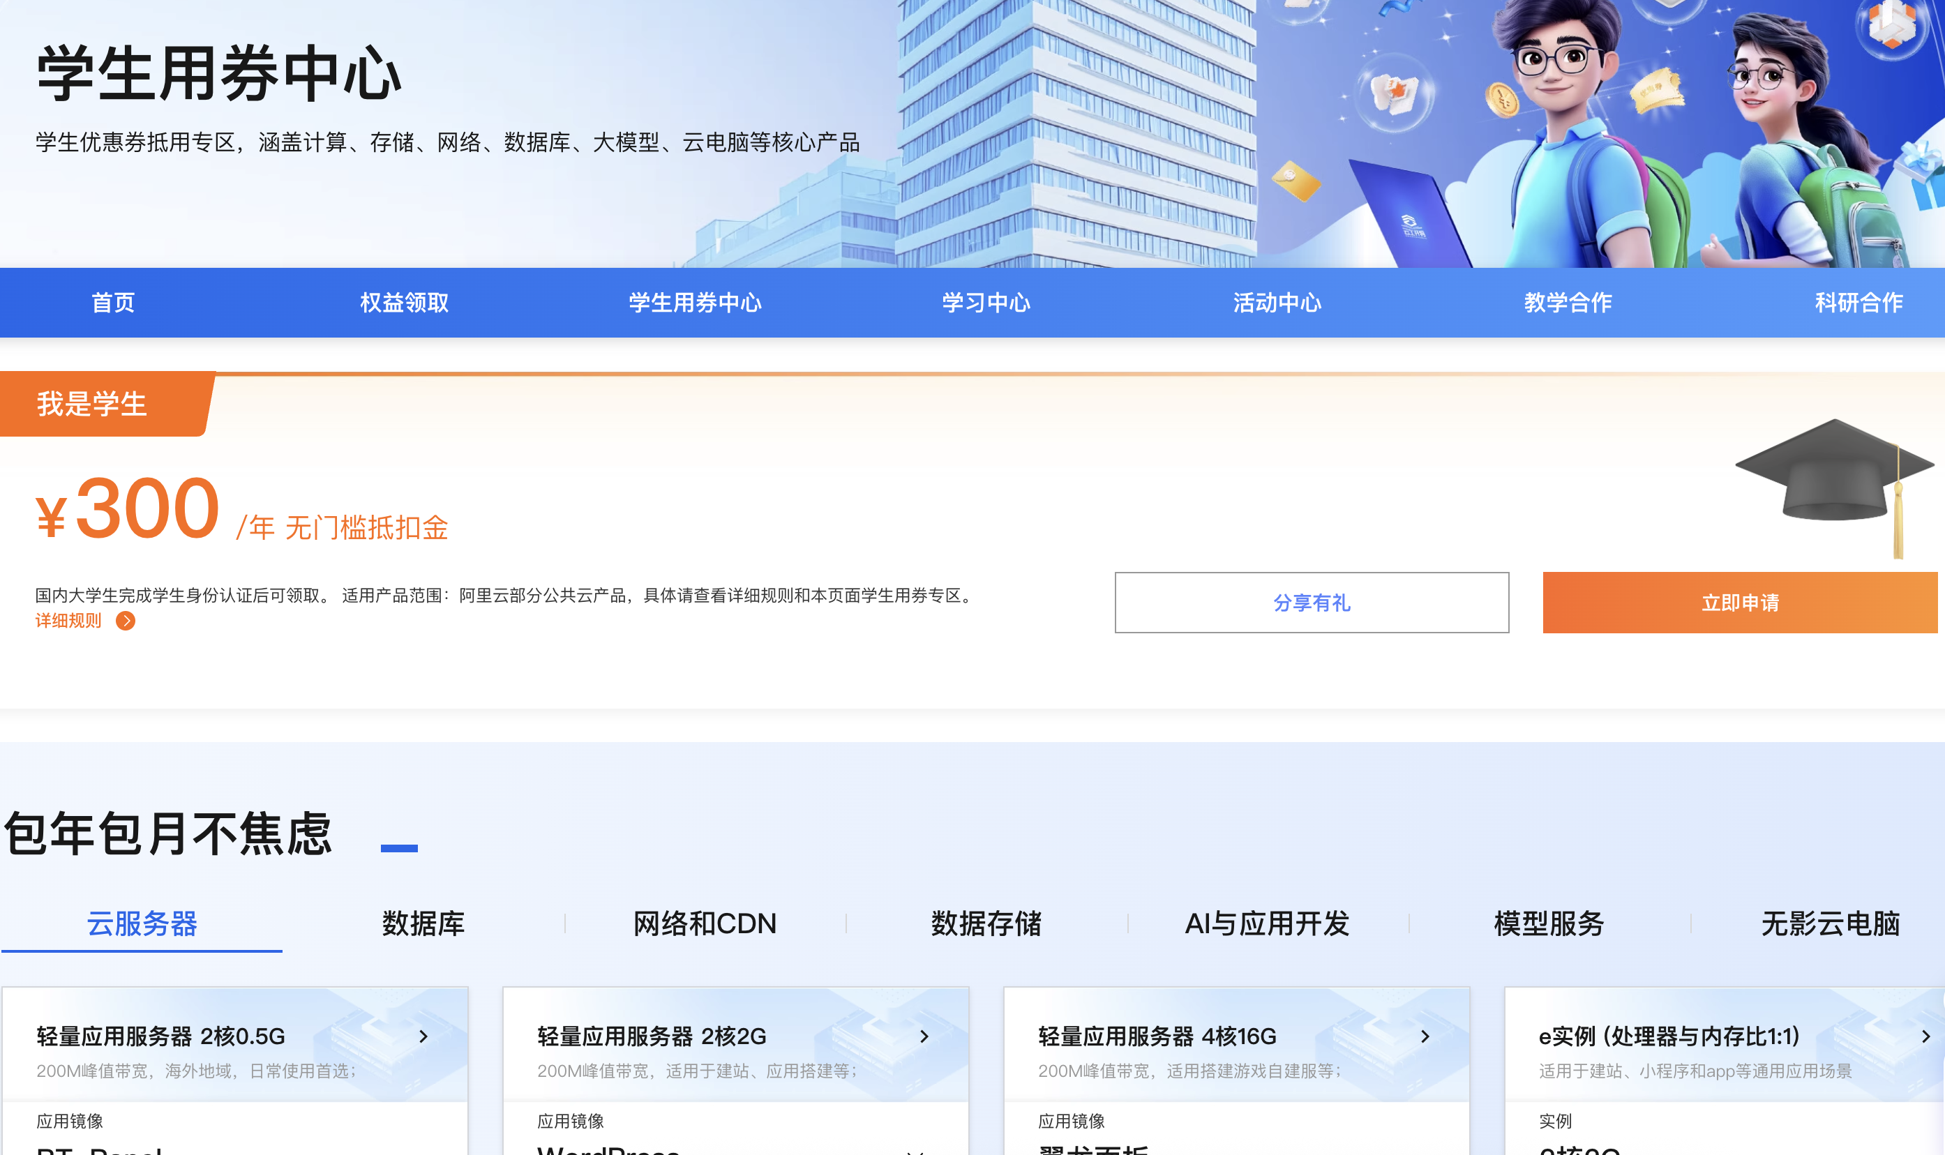This screenshot has width=1945, height=1155.
Task: Open chevron on 轻量应用服务器 4核16G card
Action: 1425,1036
